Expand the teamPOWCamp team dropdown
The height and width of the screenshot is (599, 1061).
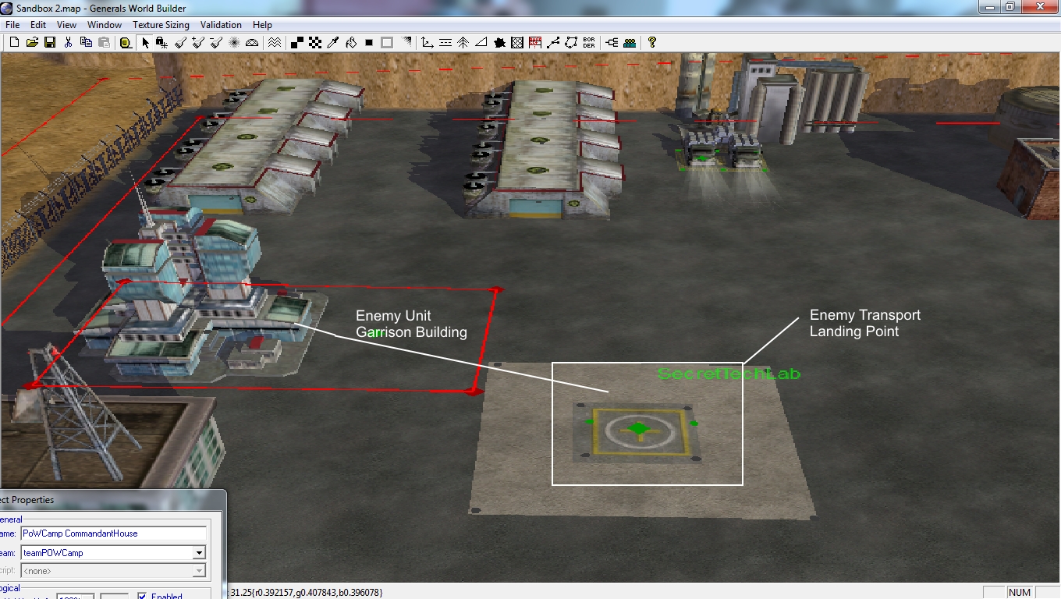click(199, 553)
